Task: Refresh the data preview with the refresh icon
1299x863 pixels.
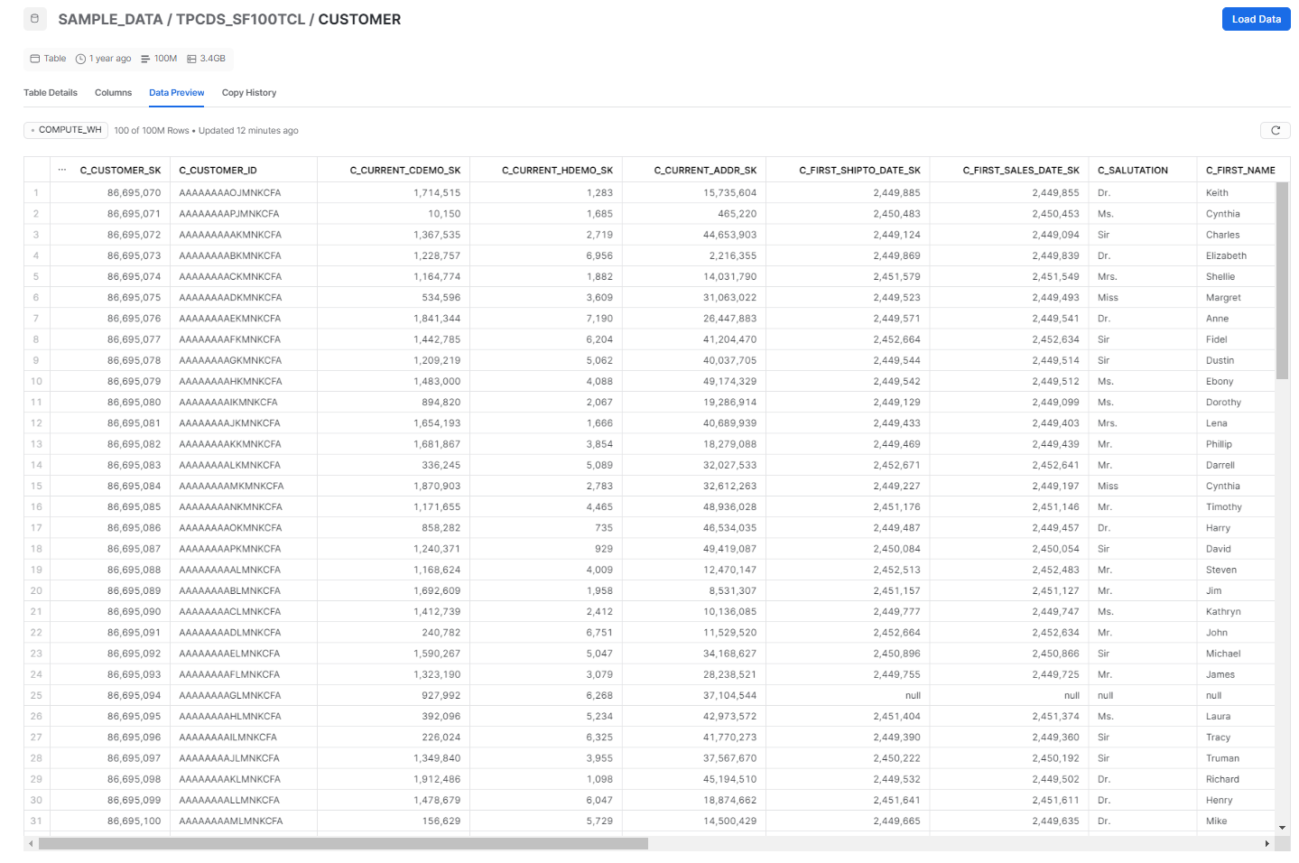Action: (x=1275, y=129)
